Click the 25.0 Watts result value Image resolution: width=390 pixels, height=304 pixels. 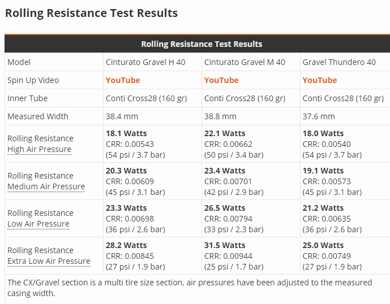[323, 245]
